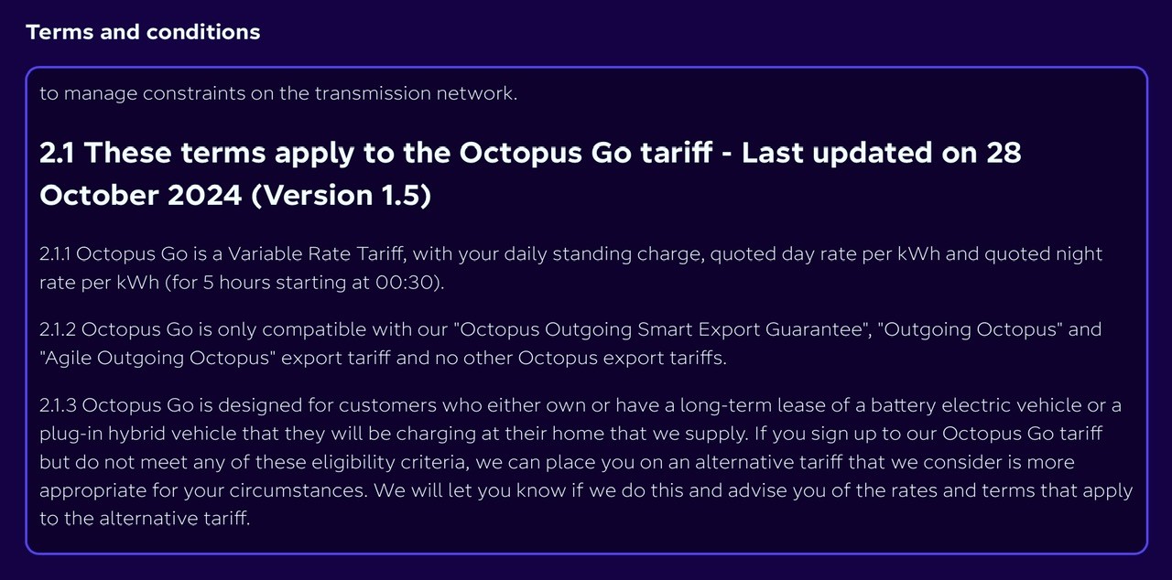Click the "00:30" start time text

(x=406, y=283)
